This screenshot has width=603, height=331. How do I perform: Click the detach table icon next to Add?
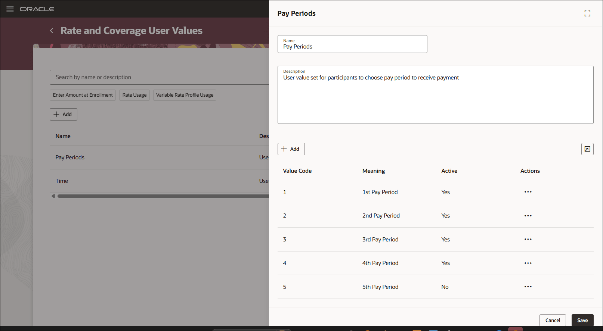tap(587, 149)
